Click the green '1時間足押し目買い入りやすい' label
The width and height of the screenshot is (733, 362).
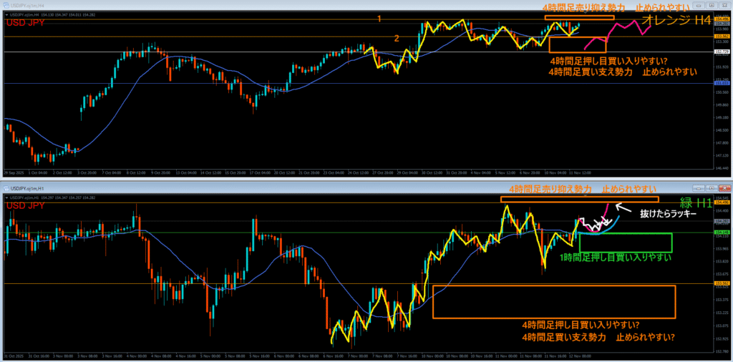point(616,258)
